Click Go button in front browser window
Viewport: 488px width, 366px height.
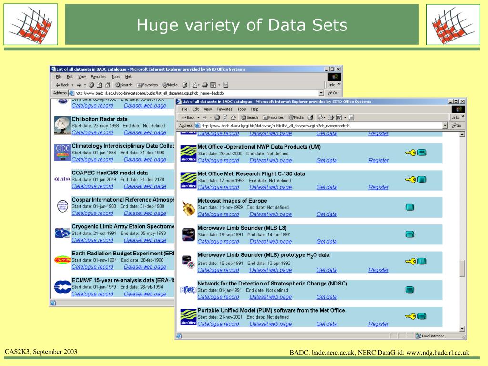[x=457, y=125]
